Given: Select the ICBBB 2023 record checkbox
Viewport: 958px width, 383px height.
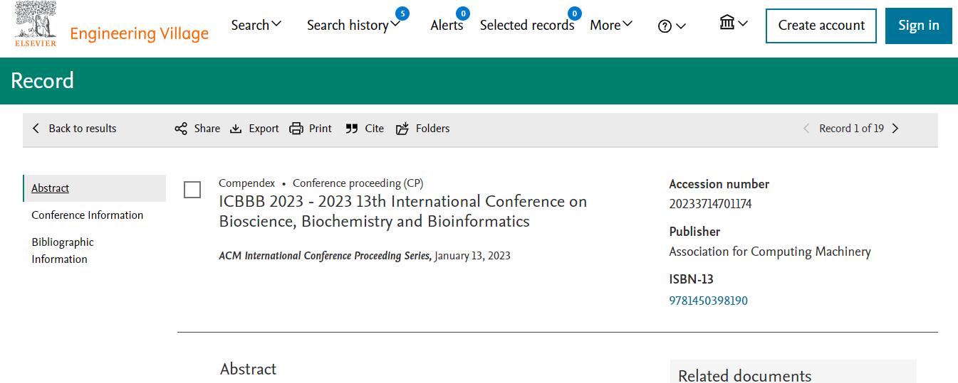Looking at the screenshot, I should (192, 190).
